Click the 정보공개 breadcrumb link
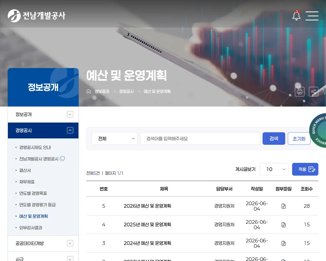The image size is (326, 261). click(102, 91)
